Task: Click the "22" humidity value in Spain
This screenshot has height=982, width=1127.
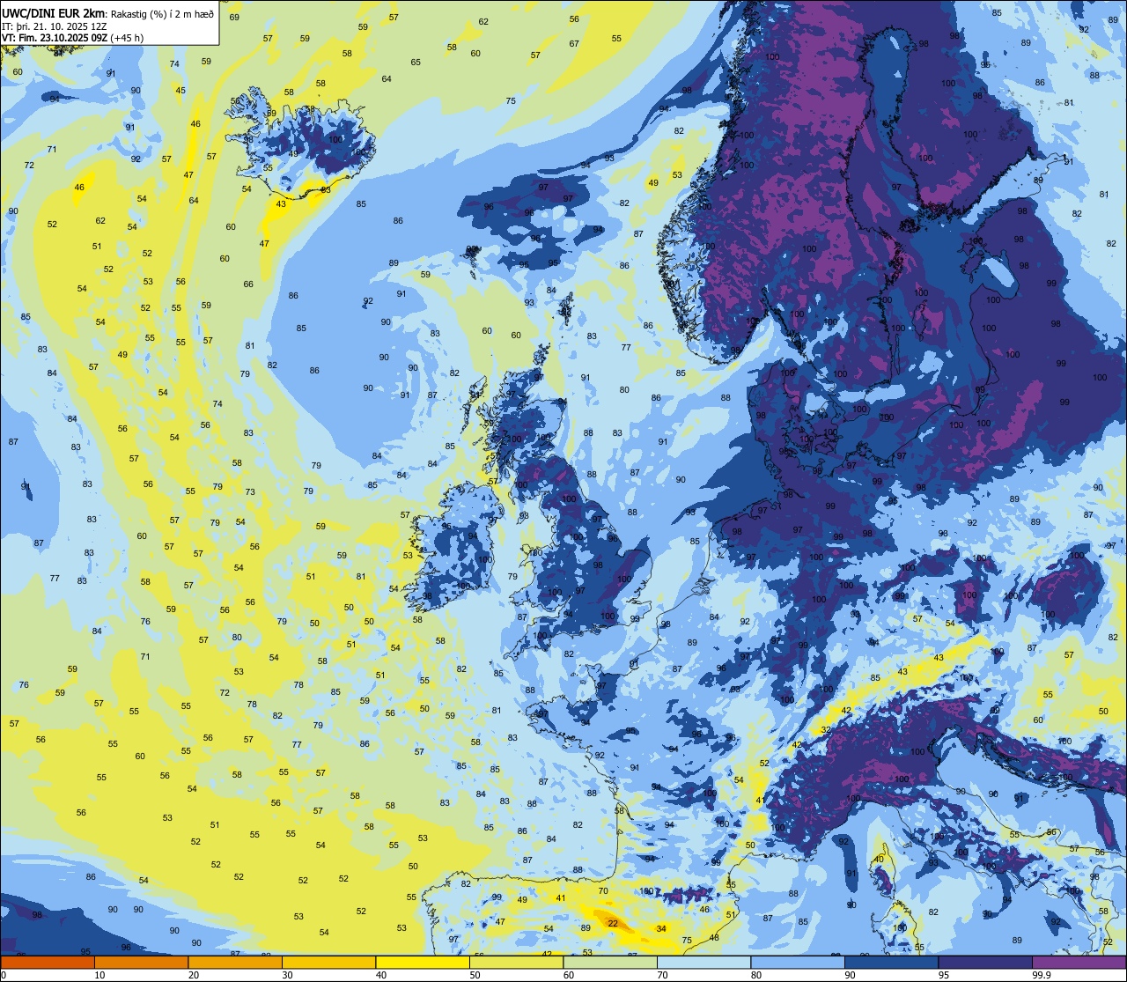Action: point(612,923)
